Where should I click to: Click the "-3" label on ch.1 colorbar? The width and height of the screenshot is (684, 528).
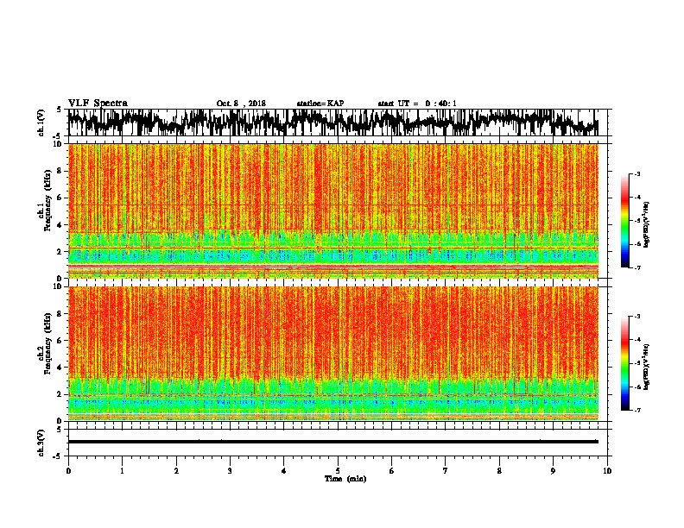(x=637, y=173)
